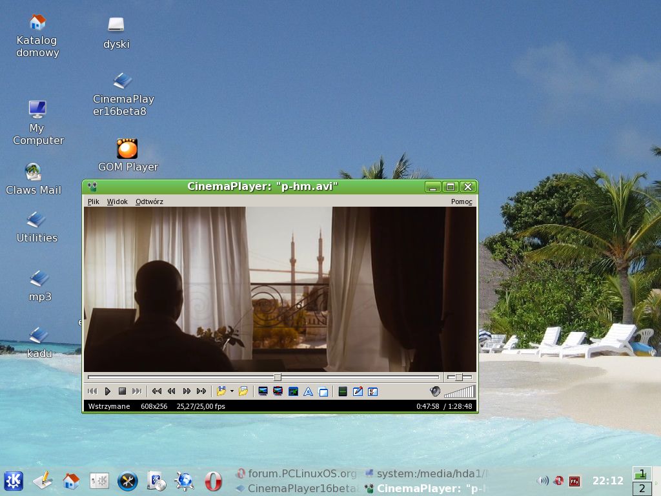Open the dyski desktop icon
661x496 pixels.
pos(116,33)
